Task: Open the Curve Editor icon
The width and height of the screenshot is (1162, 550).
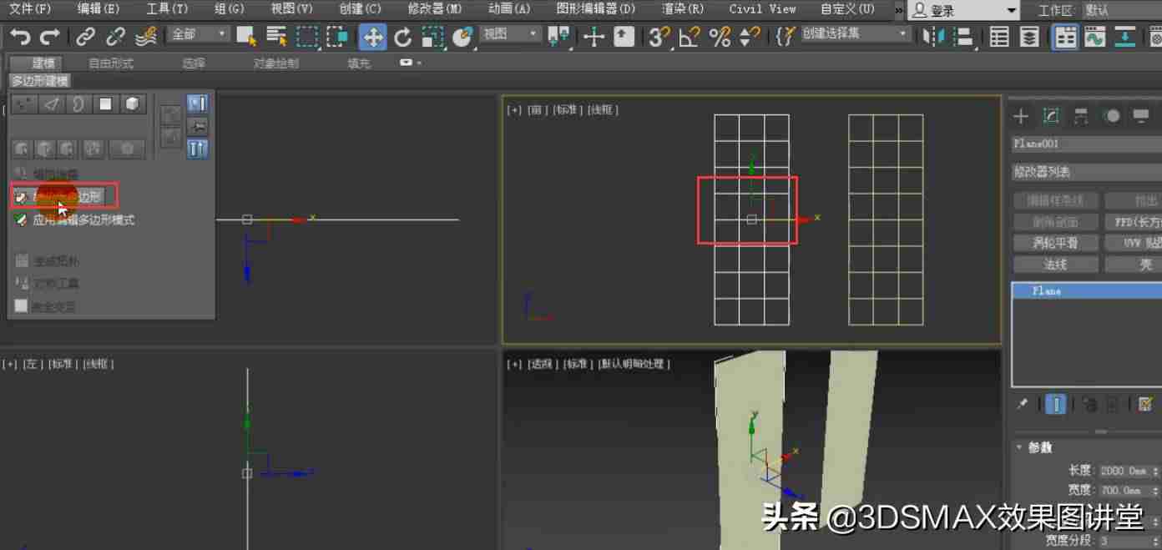Action: (x=1095, y=37)
